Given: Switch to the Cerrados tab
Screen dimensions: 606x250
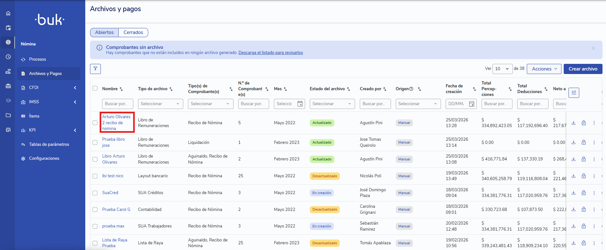Looking at the screenshot, I should coord(133,32).
